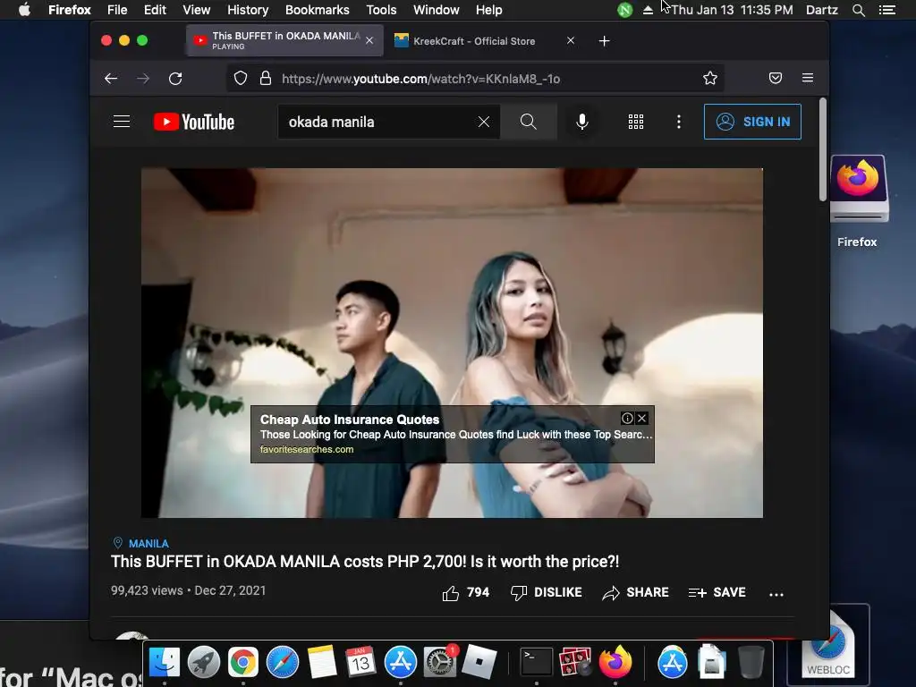
Task: Open Roblox from the Dock
Action: (479, 662)
